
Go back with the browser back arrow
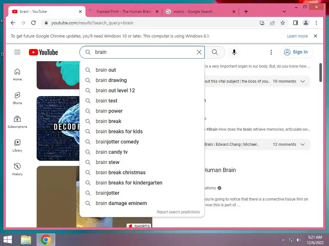[13, 23]
